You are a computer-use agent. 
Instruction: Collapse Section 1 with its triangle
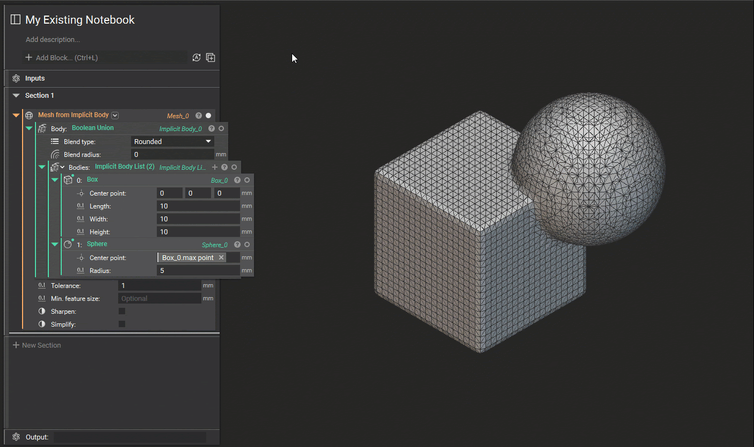[x=16, y=96]
